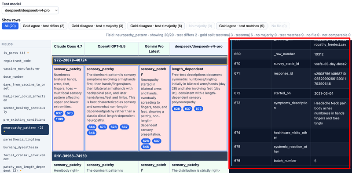This screenshot has height=173, width=352.
Task: Select paresthesia_tingling field
Action: pos(25,139)
